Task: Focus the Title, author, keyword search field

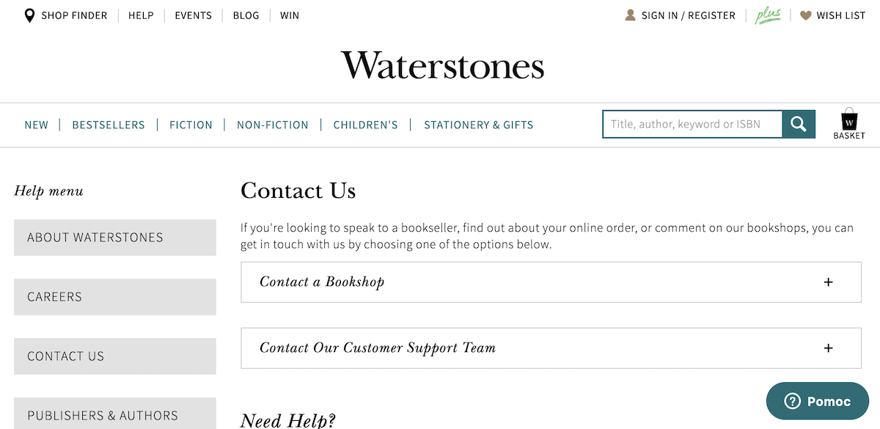Action: [692, 124]
